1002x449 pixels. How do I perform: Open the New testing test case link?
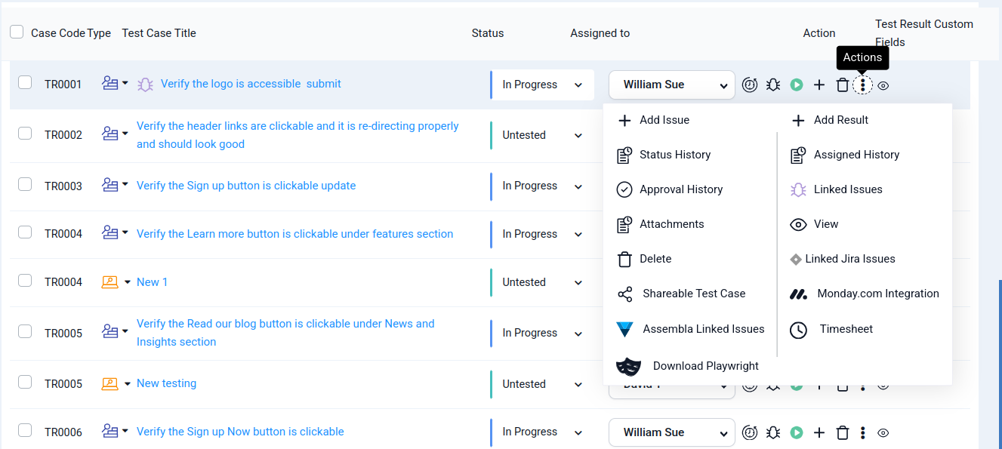[166, 383]
